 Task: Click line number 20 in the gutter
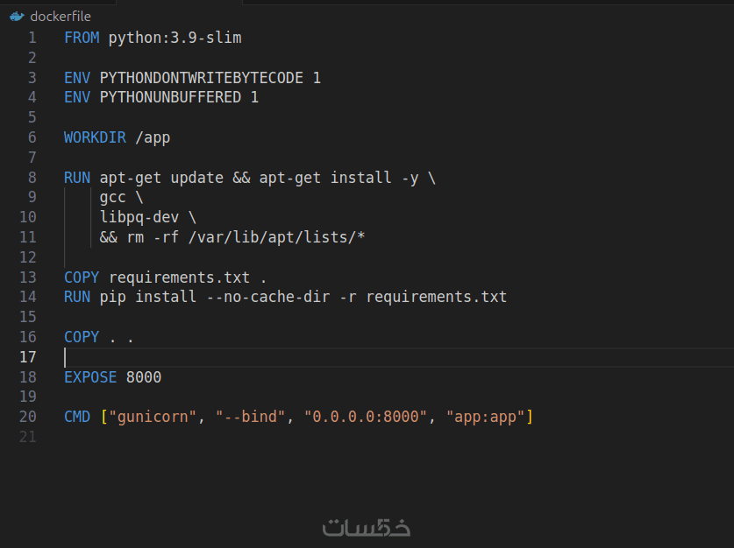28,417
